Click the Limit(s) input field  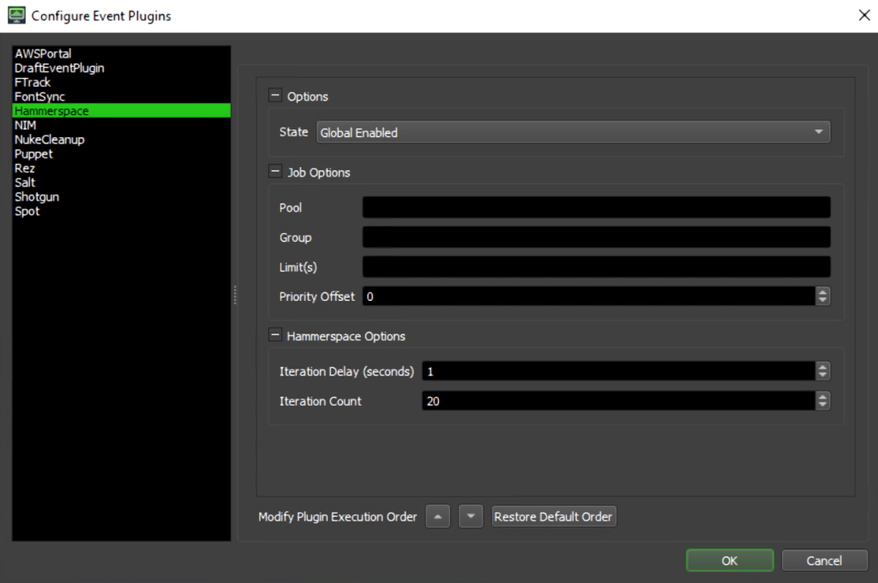[x=596, y=266]
